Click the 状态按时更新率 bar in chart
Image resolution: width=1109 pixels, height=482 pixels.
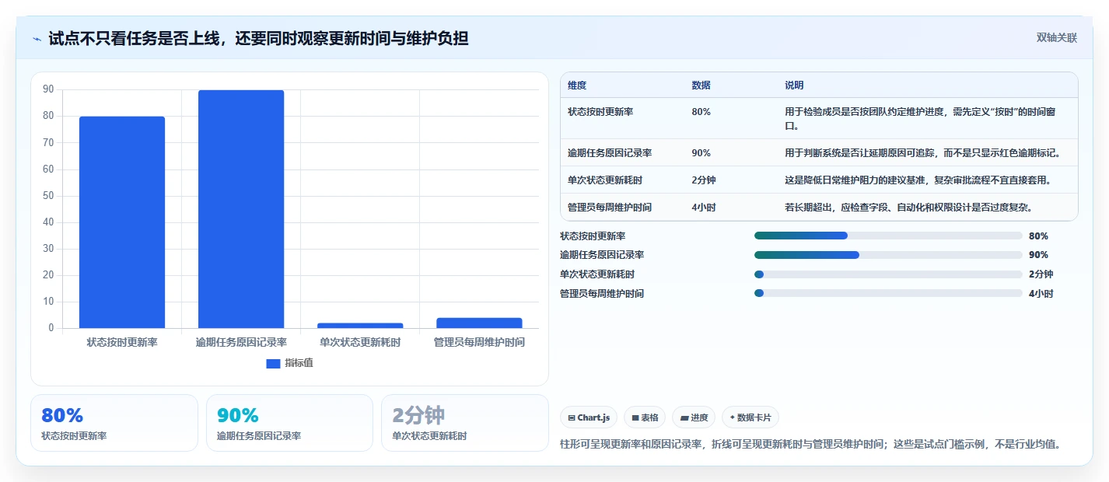(x=122, y=222)
